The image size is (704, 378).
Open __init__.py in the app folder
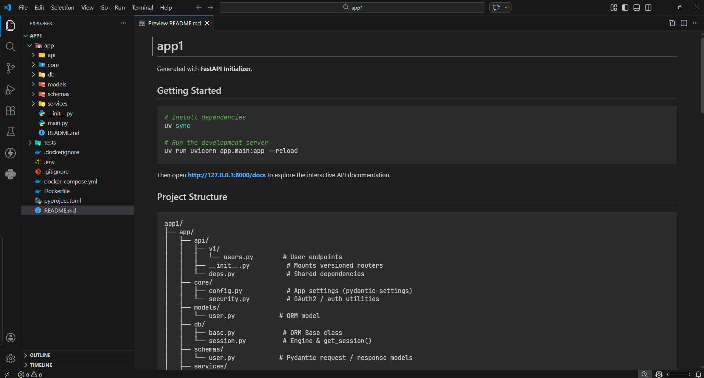(78, 113)
